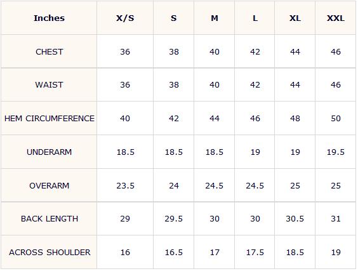Image resolution: width=358 pixels, height=271 pixels.
Task: Click the L size column header
Action: pyautogui.click(x=255, y=18)
